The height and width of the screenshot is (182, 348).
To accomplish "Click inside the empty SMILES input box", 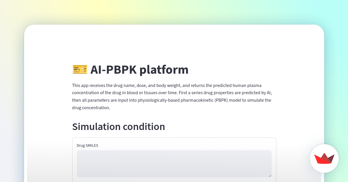I will click(x=174, y=164).
